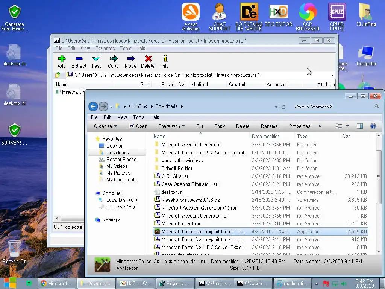This screenshot has width=385, height=289.
Task: Select Shimeji_Peridot folder
Action: (177, 168)
